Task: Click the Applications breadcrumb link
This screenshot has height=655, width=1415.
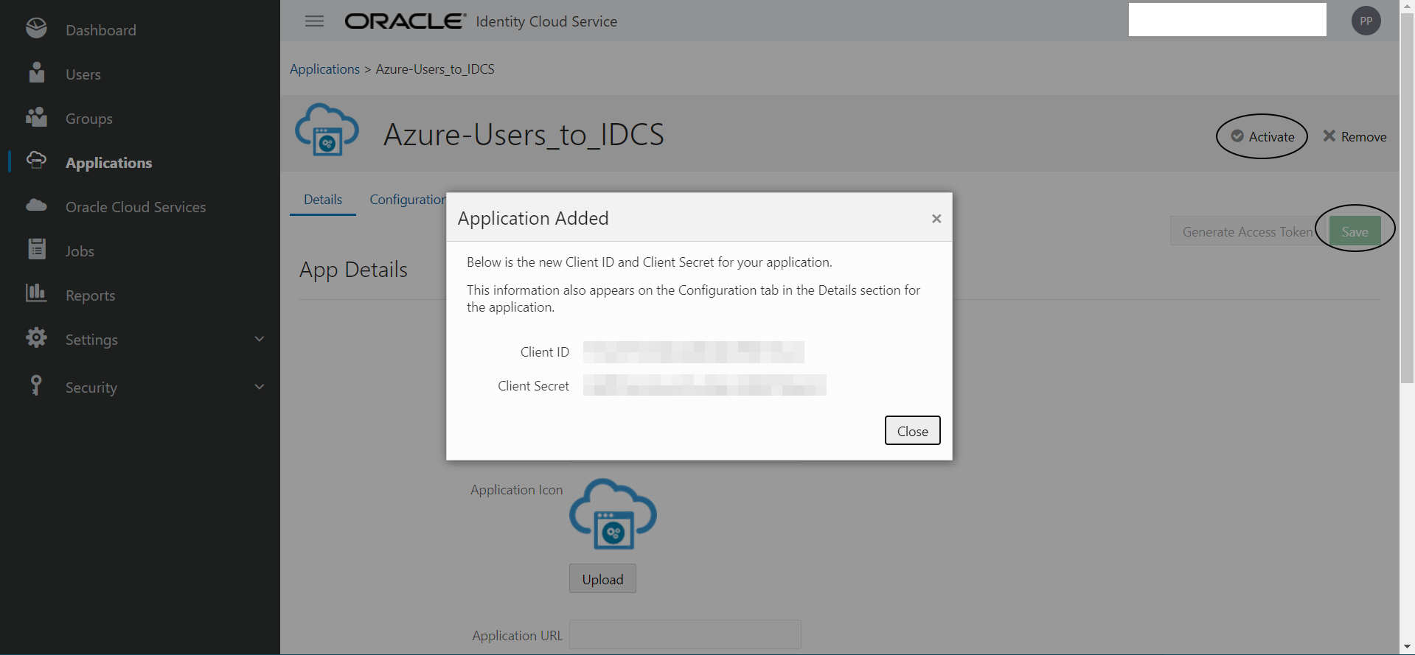Action: (x=324, y=69)
